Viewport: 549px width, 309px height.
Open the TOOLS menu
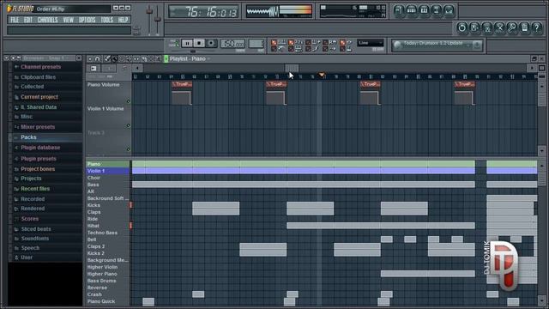coord(106,20)
